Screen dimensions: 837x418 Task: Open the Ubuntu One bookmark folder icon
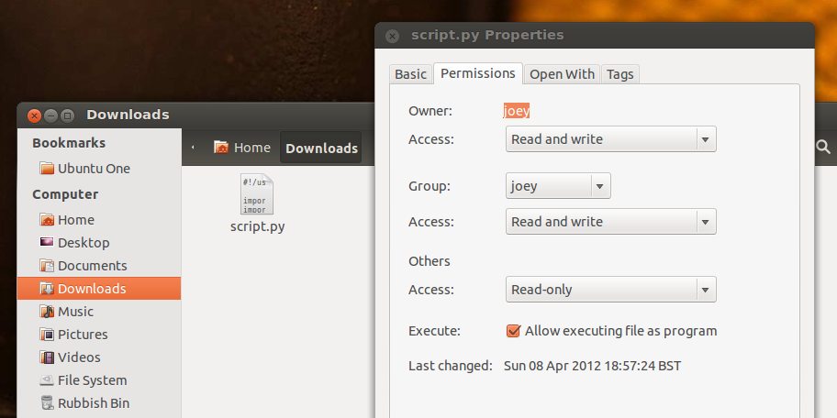click(x=47, y=169)
